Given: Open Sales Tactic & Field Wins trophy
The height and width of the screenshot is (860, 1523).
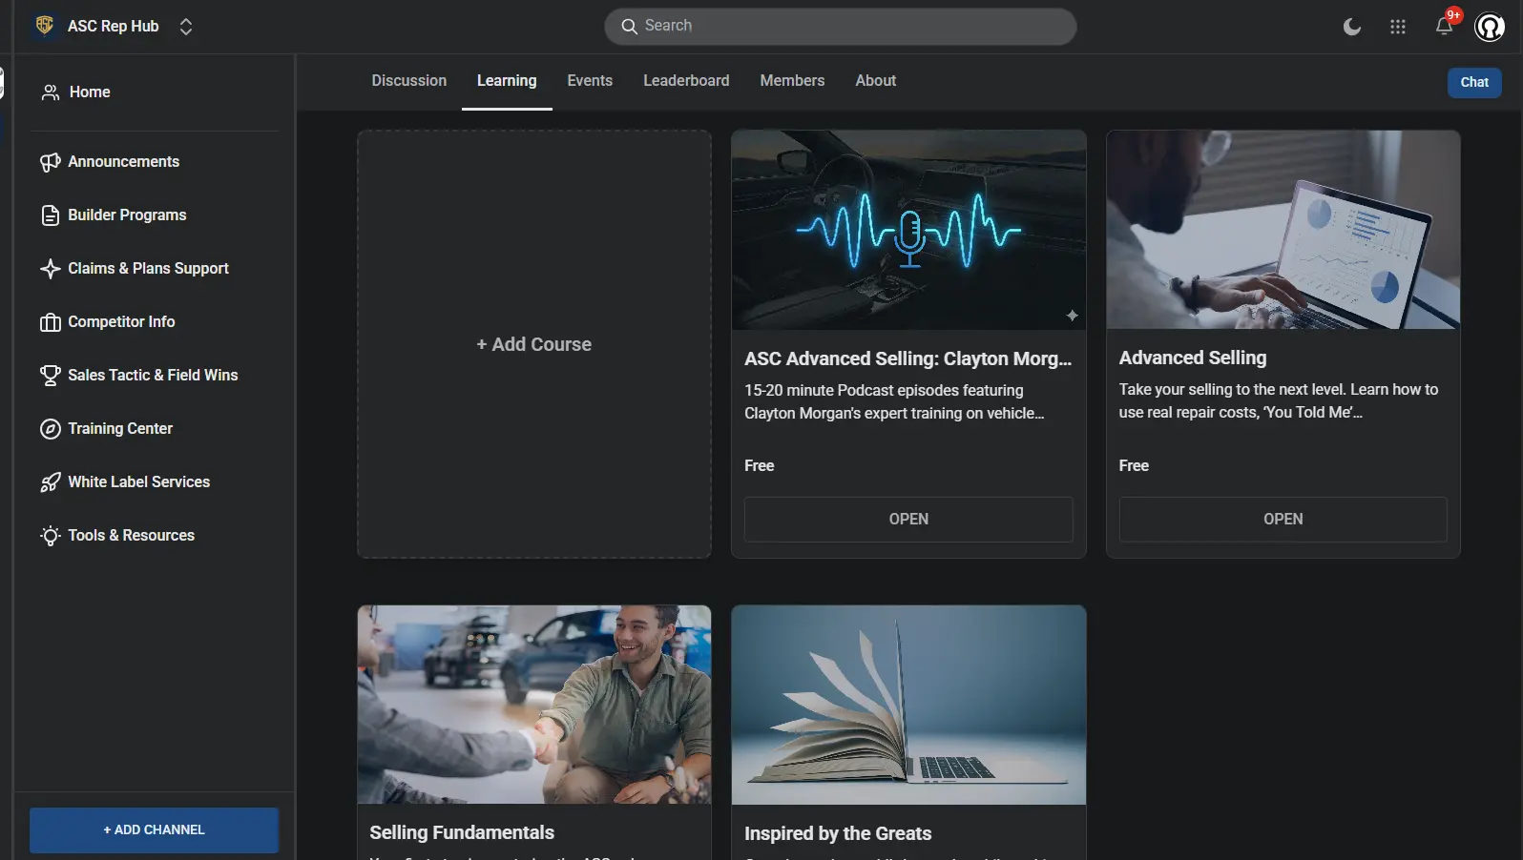Looking at the screenshot, I should point(51,376).
